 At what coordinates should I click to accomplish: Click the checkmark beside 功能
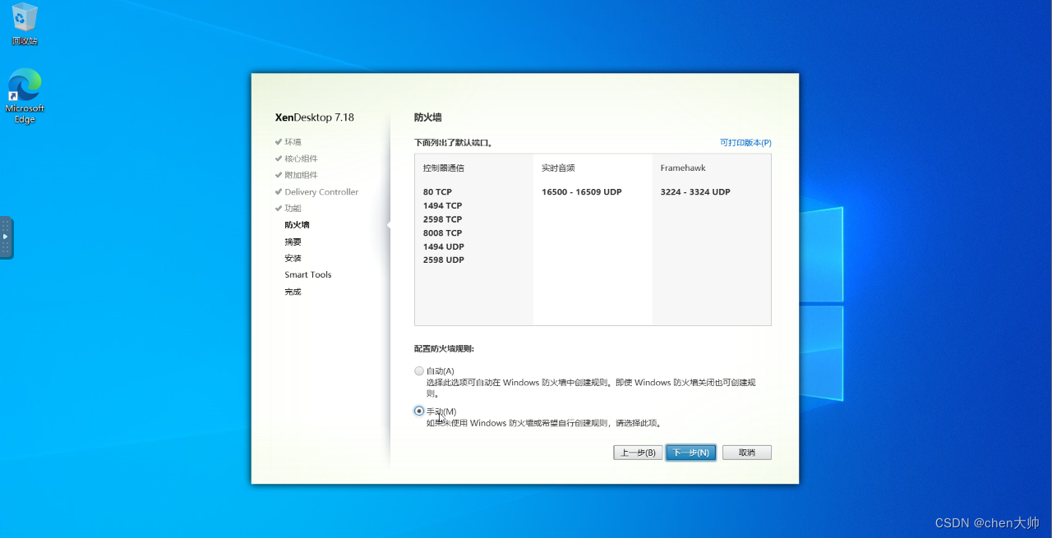(279, 209)
